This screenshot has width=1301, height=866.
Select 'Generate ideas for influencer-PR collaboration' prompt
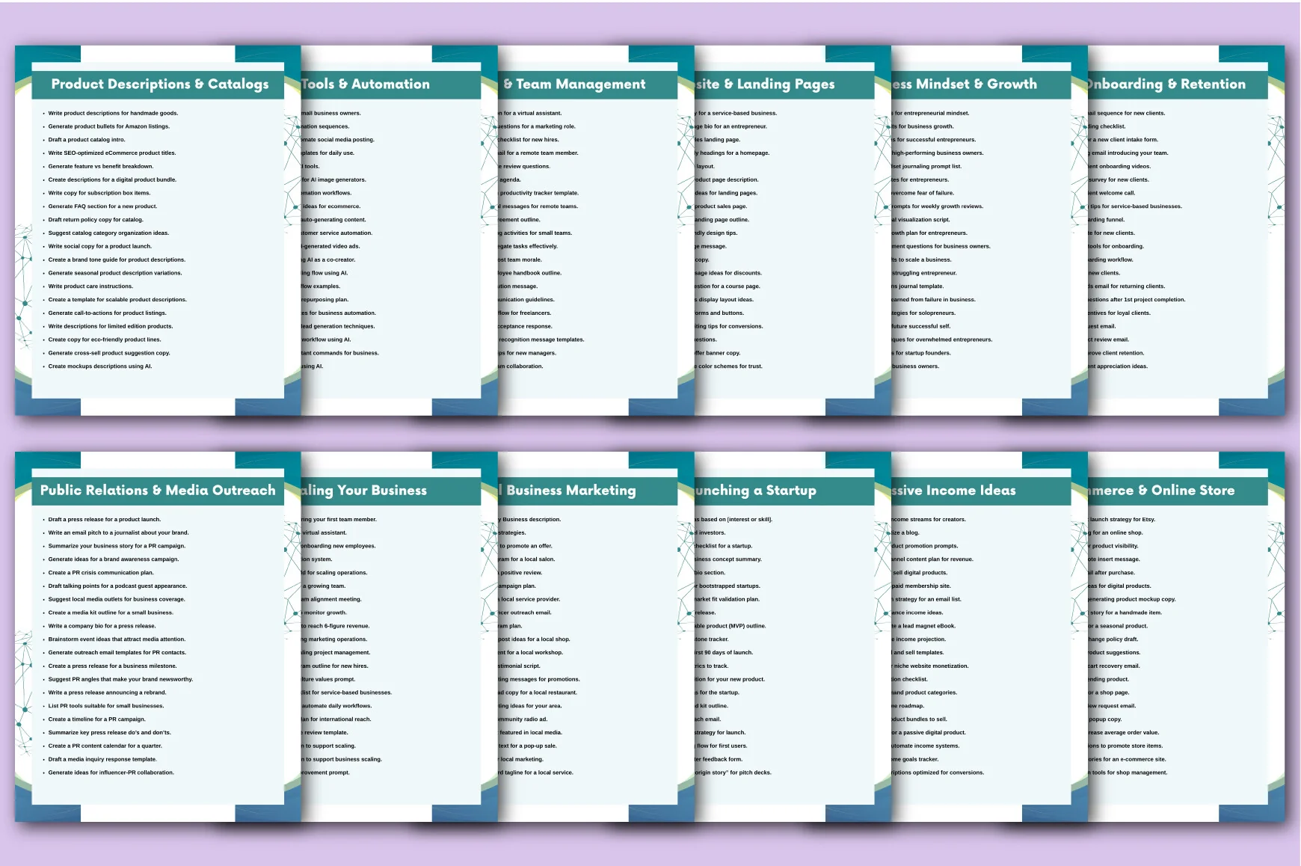point(111,773)
